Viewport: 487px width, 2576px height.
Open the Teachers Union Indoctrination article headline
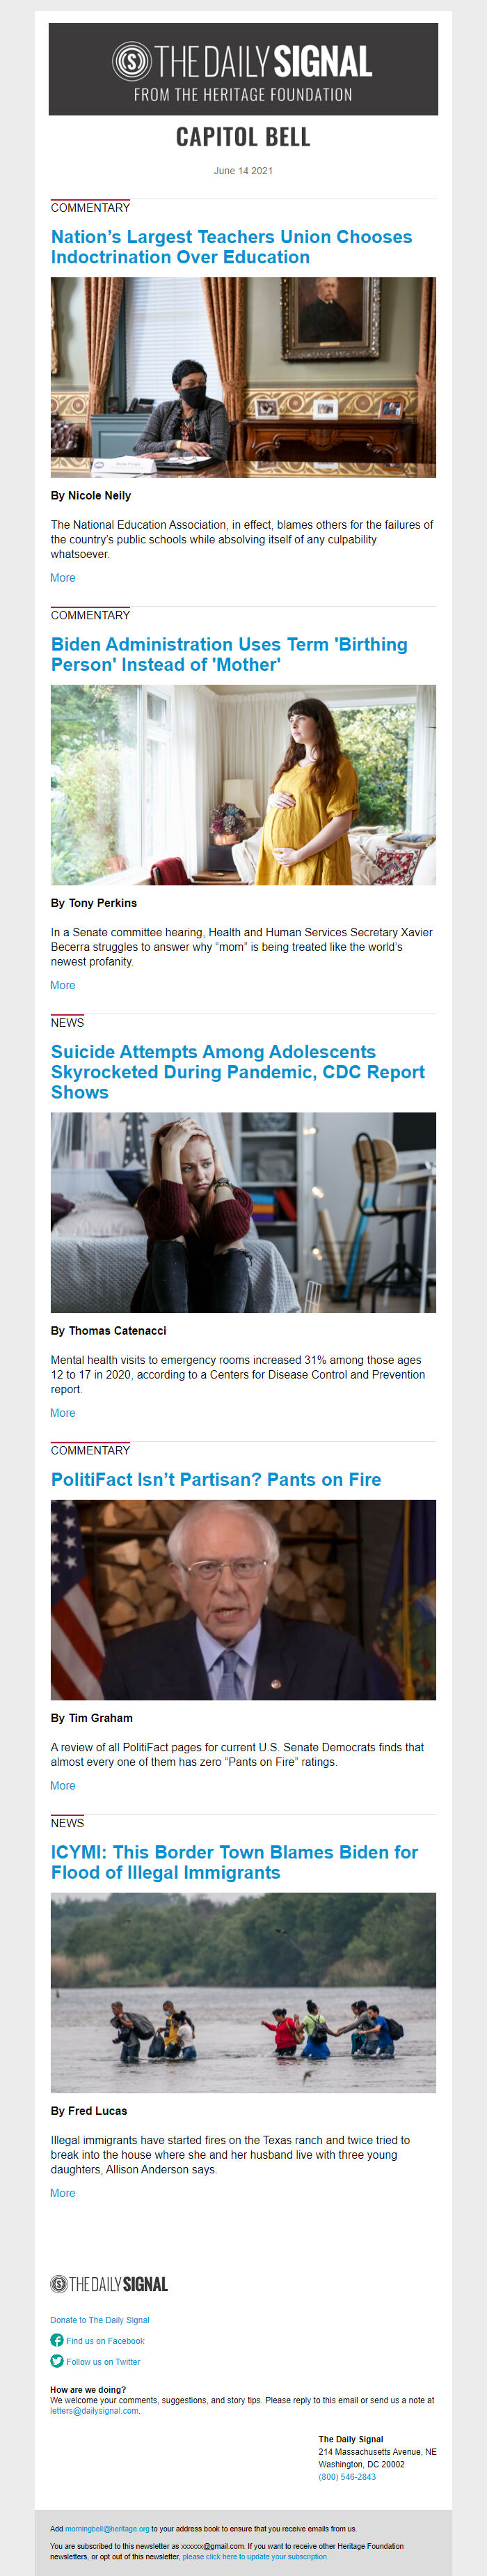[232, 247]
